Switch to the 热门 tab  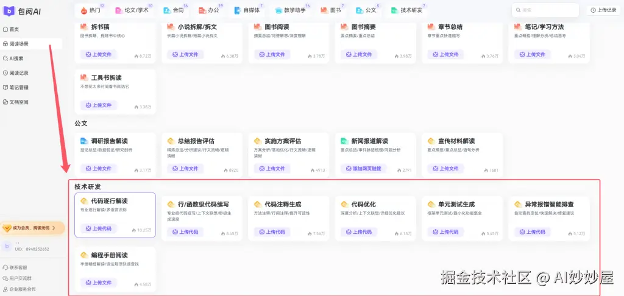click(90, 10)
